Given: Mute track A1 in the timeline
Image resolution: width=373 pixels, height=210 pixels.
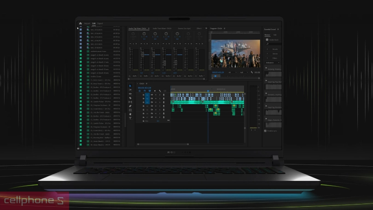Looking at the screenshot, I should [156, 95].
